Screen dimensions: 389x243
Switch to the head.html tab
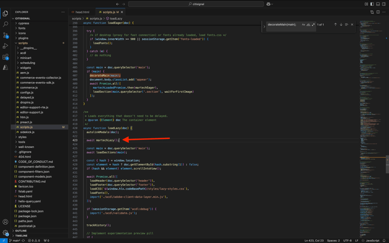tap(80, 12)
